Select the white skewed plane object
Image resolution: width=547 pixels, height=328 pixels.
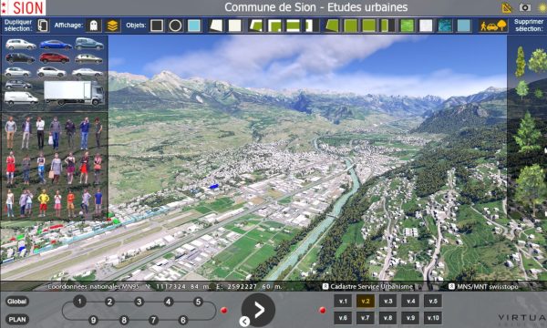coord(216,26)
